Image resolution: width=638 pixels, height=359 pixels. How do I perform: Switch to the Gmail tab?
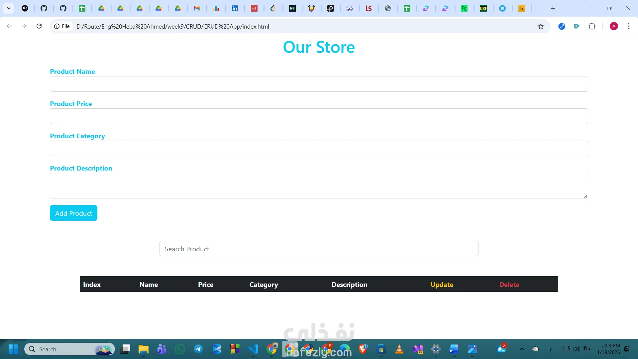(x=197, y=8)
